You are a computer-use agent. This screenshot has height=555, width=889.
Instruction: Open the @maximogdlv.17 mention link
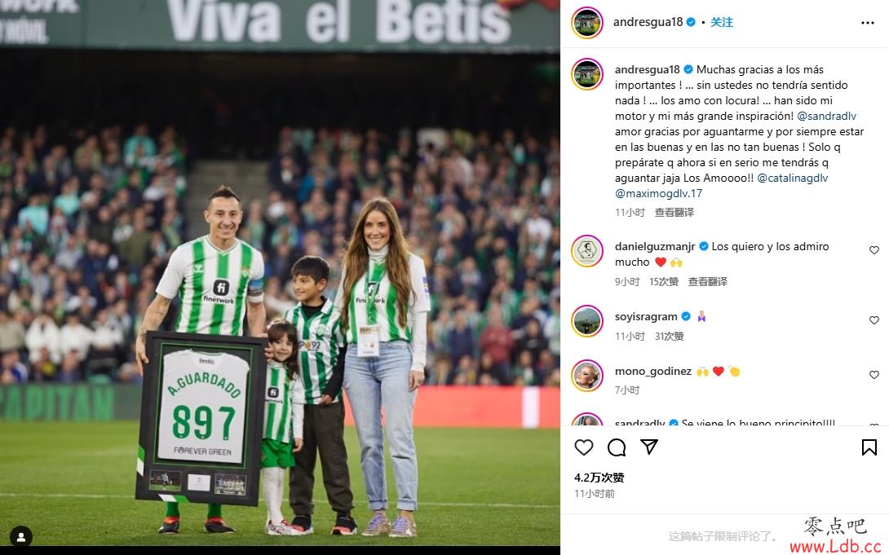[658, 193]
